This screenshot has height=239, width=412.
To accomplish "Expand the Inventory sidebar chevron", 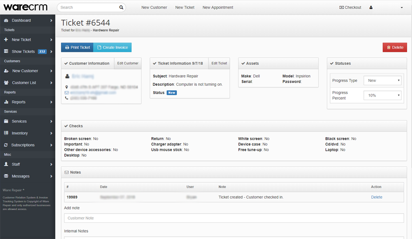I will [x=51, y=133].
